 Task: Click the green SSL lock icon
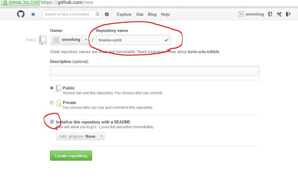click(5, 3)
